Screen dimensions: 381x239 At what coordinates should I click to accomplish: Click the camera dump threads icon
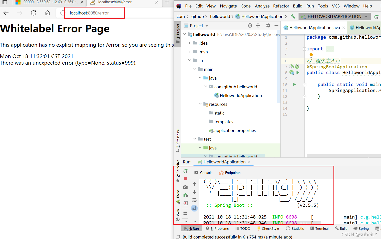(x=185, y=187)
